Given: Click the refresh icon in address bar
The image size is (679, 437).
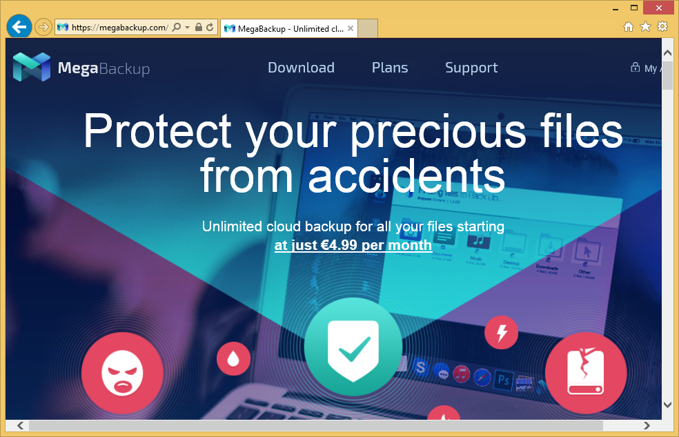Looking at the screenshot, I should pyautogui.click(x=210, y=28).
